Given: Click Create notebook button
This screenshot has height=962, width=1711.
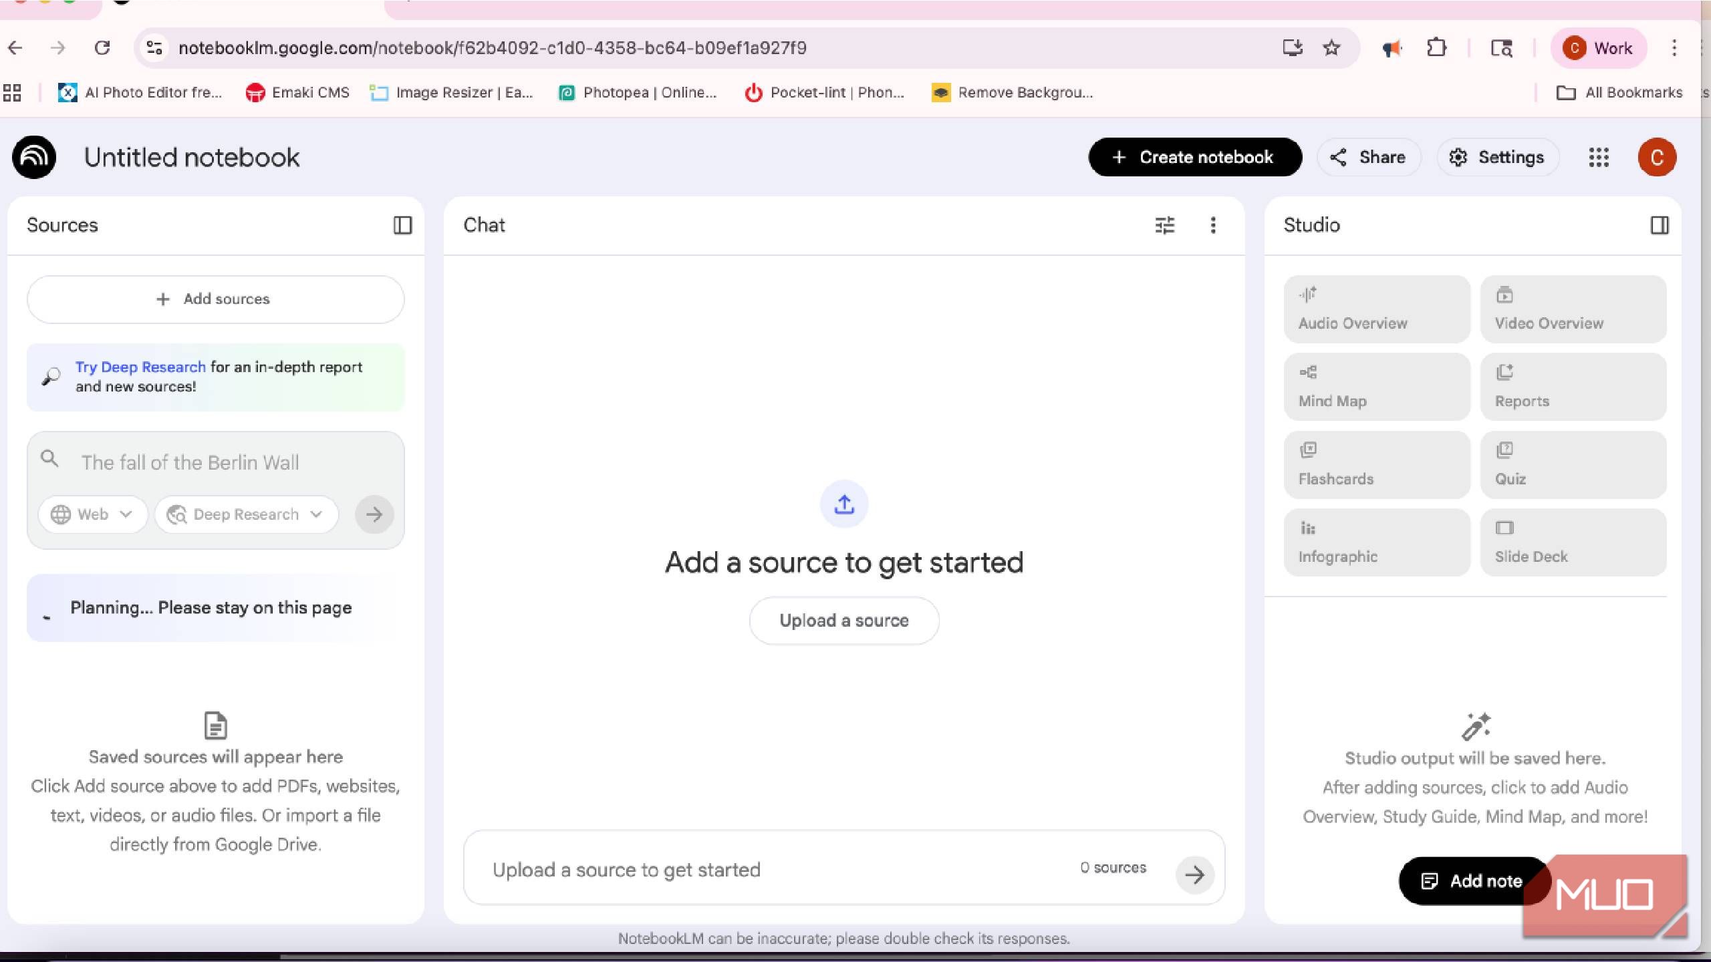Looking at the screenshot, I should coord(1195,157).
